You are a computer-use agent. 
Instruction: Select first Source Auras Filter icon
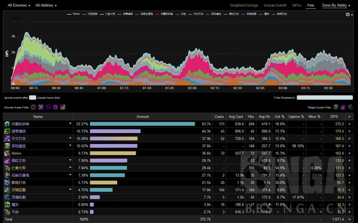pos(34,107)
